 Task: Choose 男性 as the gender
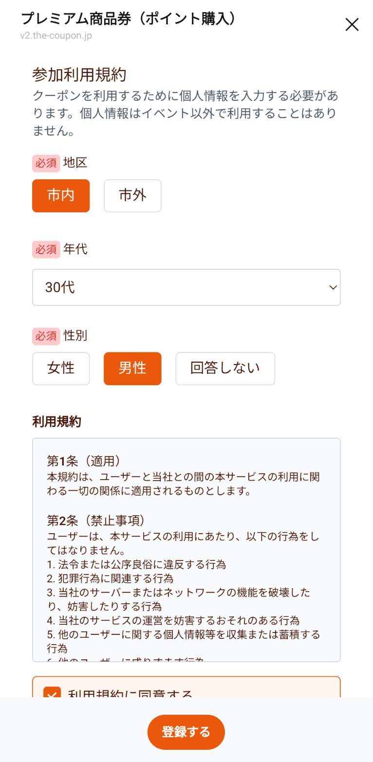[132, 369]
